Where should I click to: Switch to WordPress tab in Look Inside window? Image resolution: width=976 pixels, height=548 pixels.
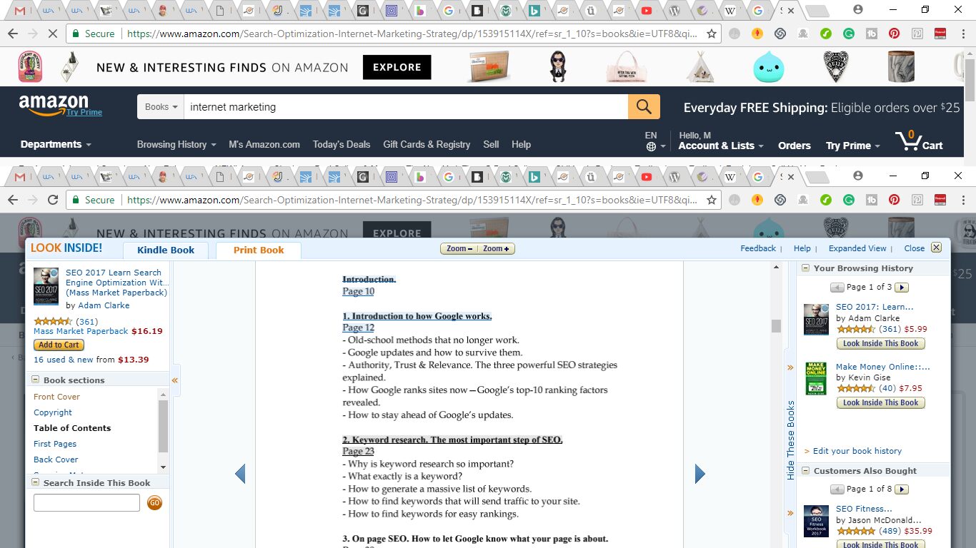click(x=674, y=176)
